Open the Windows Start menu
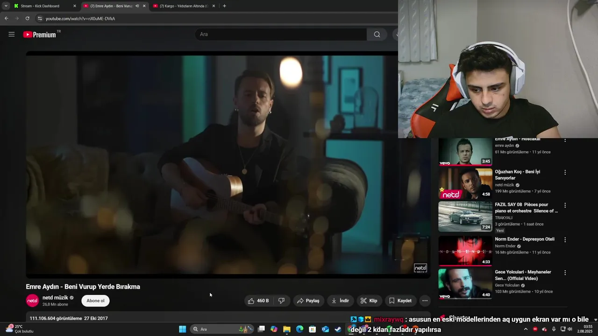The image size is (598, 336). (182, 329)
